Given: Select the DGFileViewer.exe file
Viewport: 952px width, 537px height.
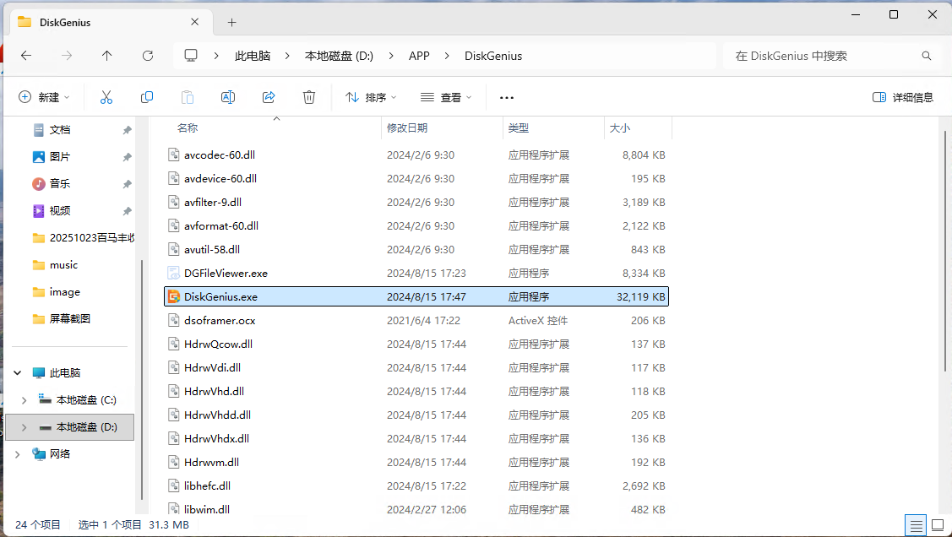Looking at the screenshot, I should pos(226,273).
